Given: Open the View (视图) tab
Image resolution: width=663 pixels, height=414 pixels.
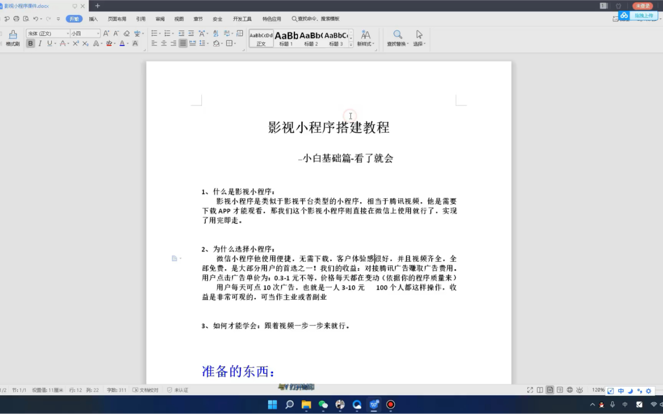Looking at the screenshot, I should click(x=179, y=19).
